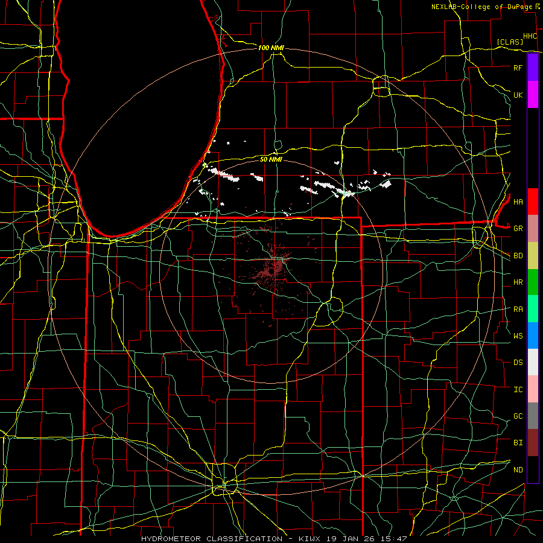This screenshot has width=543, height=543.
Task: Click the DS legend label
Action: [x=518, y=362]
